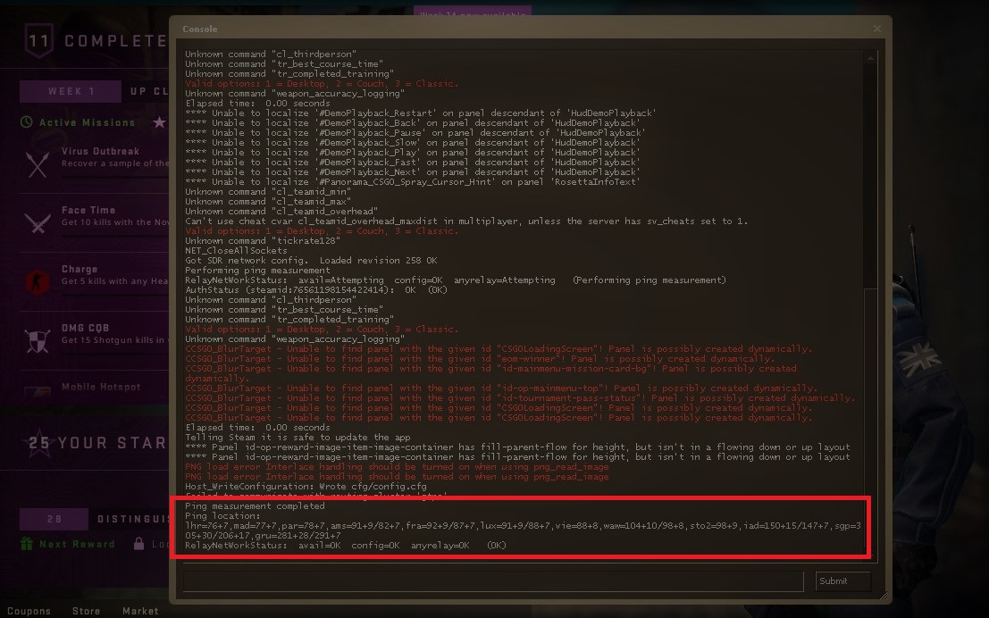This screenshot has width=989, height=618.
Task: Open the Market tab
Action: [140, 611]
